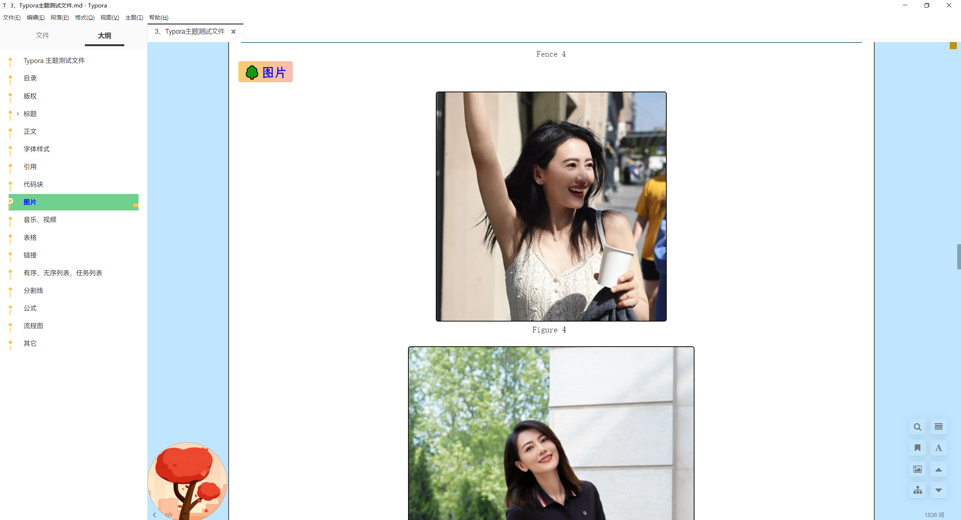Jump to 字体样式 in outline
This screenshot has height=520, width=961.
pyautogui.click(x=36, y=149)
